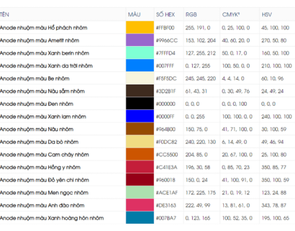295x231 pixels.
Task: Click the TÊN column header
Action: pos(4,15)
